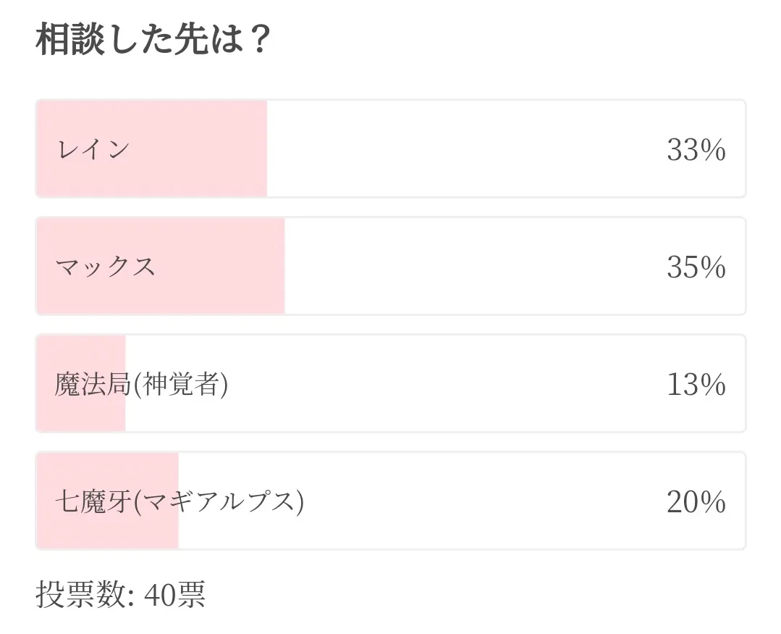Image resolution: width=781 pixels, height=634 pixels.
Task: Select the レイン poll option label
Action: tap(93, 149)
